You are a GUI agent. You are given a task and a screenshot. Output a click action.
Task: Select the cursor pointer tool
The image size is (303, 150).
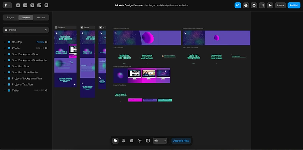[116, 141]
